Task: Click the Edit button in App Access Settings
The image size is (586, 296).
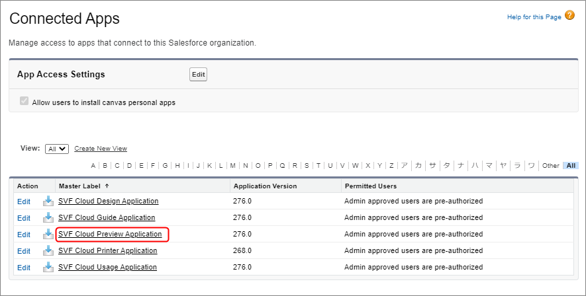Action: 198,75
